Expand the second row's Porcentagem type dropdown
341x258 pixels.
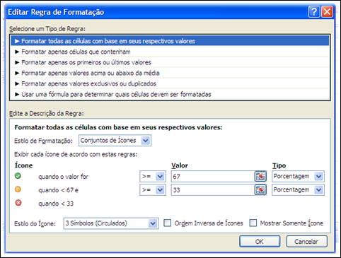pyautogui.click(x=298, y=189)
